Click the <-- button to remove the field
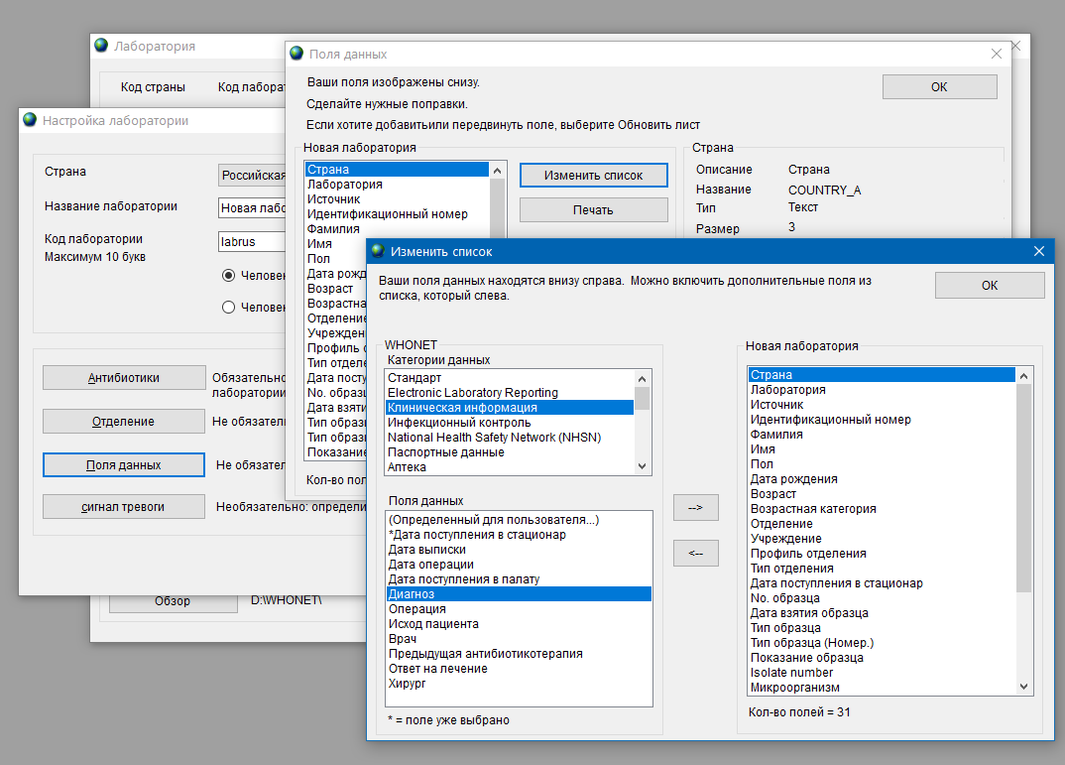1065x765 pixels. click(x=695, y=553)
